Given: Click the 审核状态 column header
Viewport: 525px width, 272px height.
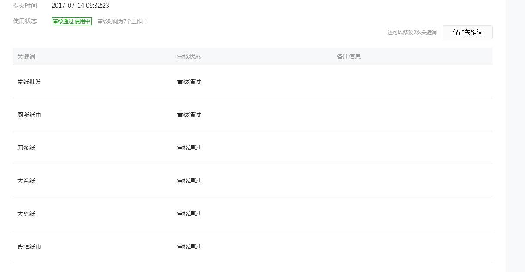Looking at the screenshot, I should pos(189,57).
